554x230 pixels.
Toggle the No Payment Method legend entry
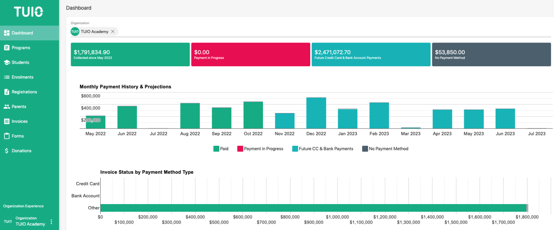point(385,148)
